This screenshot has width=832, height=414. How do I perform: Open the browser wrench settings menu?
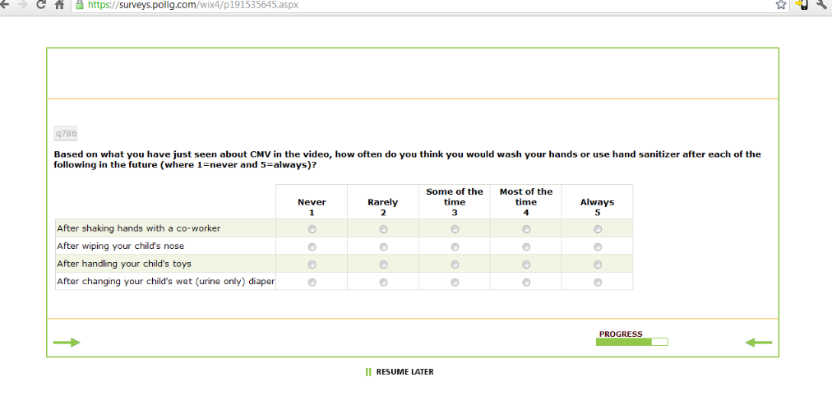point(822,4)
